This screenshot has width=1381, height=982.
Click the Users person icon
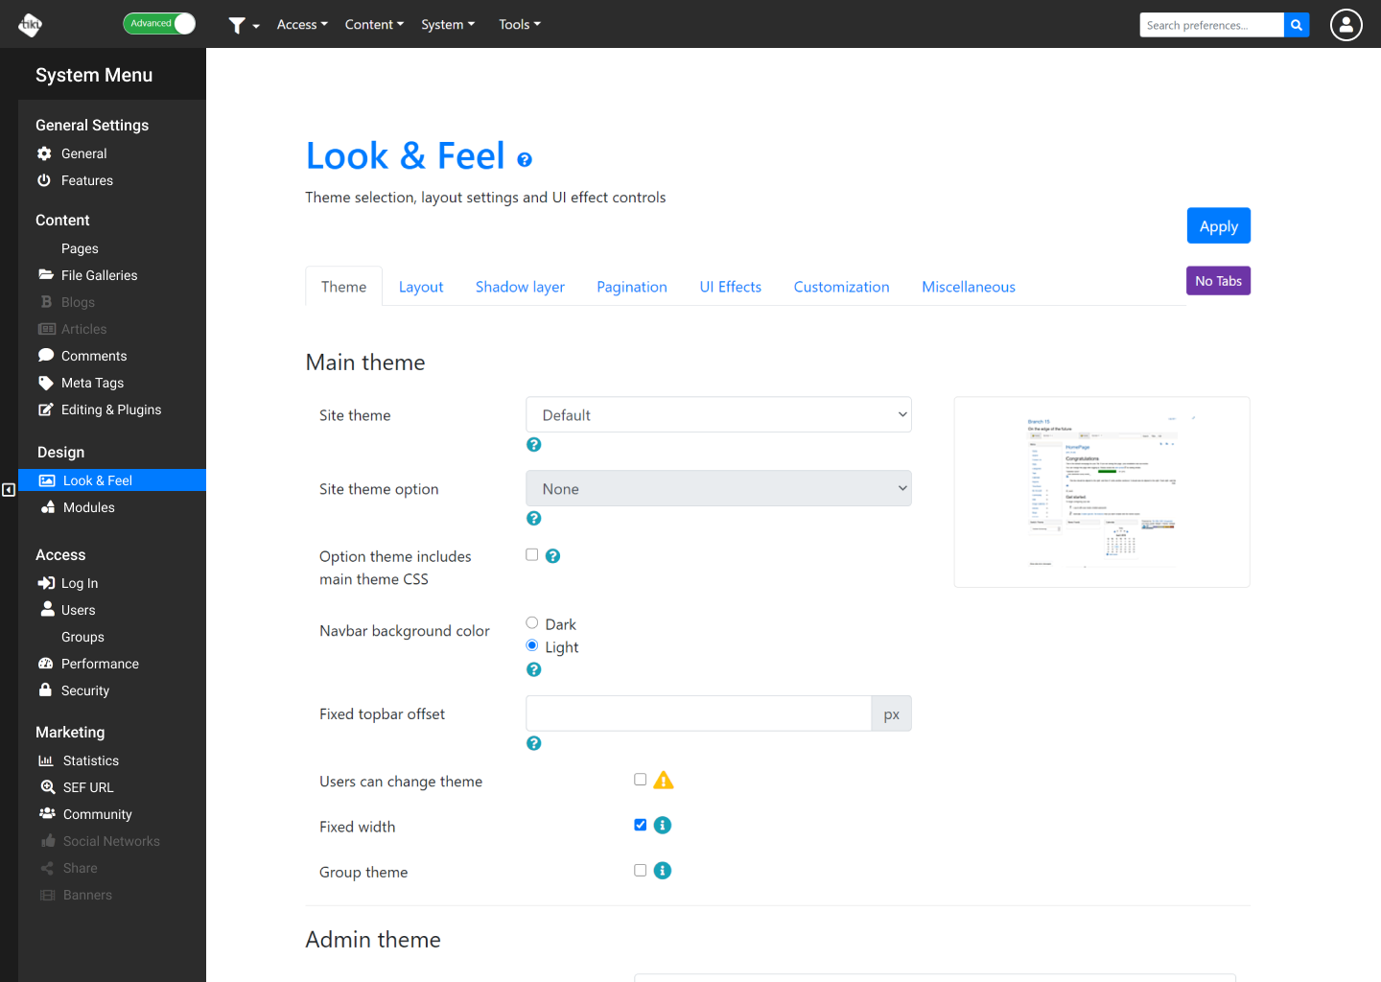point(47,609)
